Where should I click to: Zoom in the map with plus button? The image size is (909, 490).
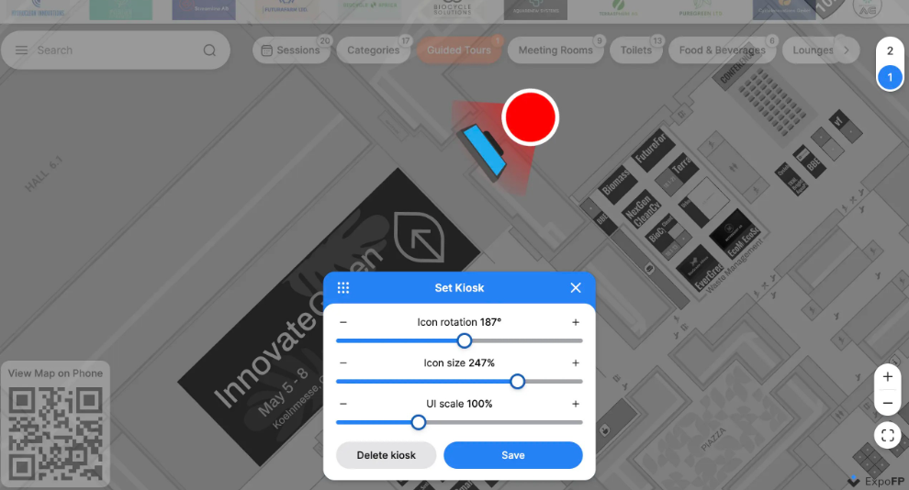(x=887, y=377)
